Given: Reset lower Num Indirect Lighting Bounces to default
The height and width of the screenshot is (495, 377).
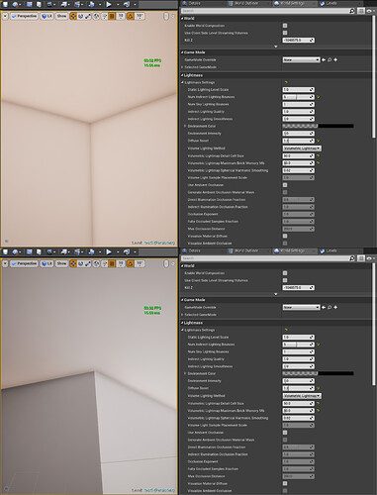Looking at the screenshot, I should point(319,345).
